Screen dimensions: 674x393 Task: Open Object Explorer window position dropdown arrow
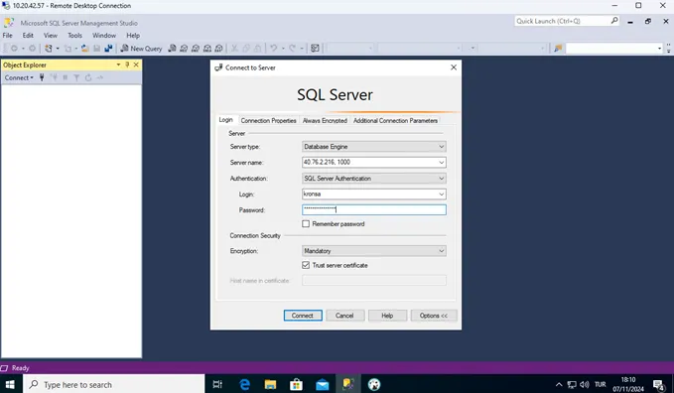118,65
